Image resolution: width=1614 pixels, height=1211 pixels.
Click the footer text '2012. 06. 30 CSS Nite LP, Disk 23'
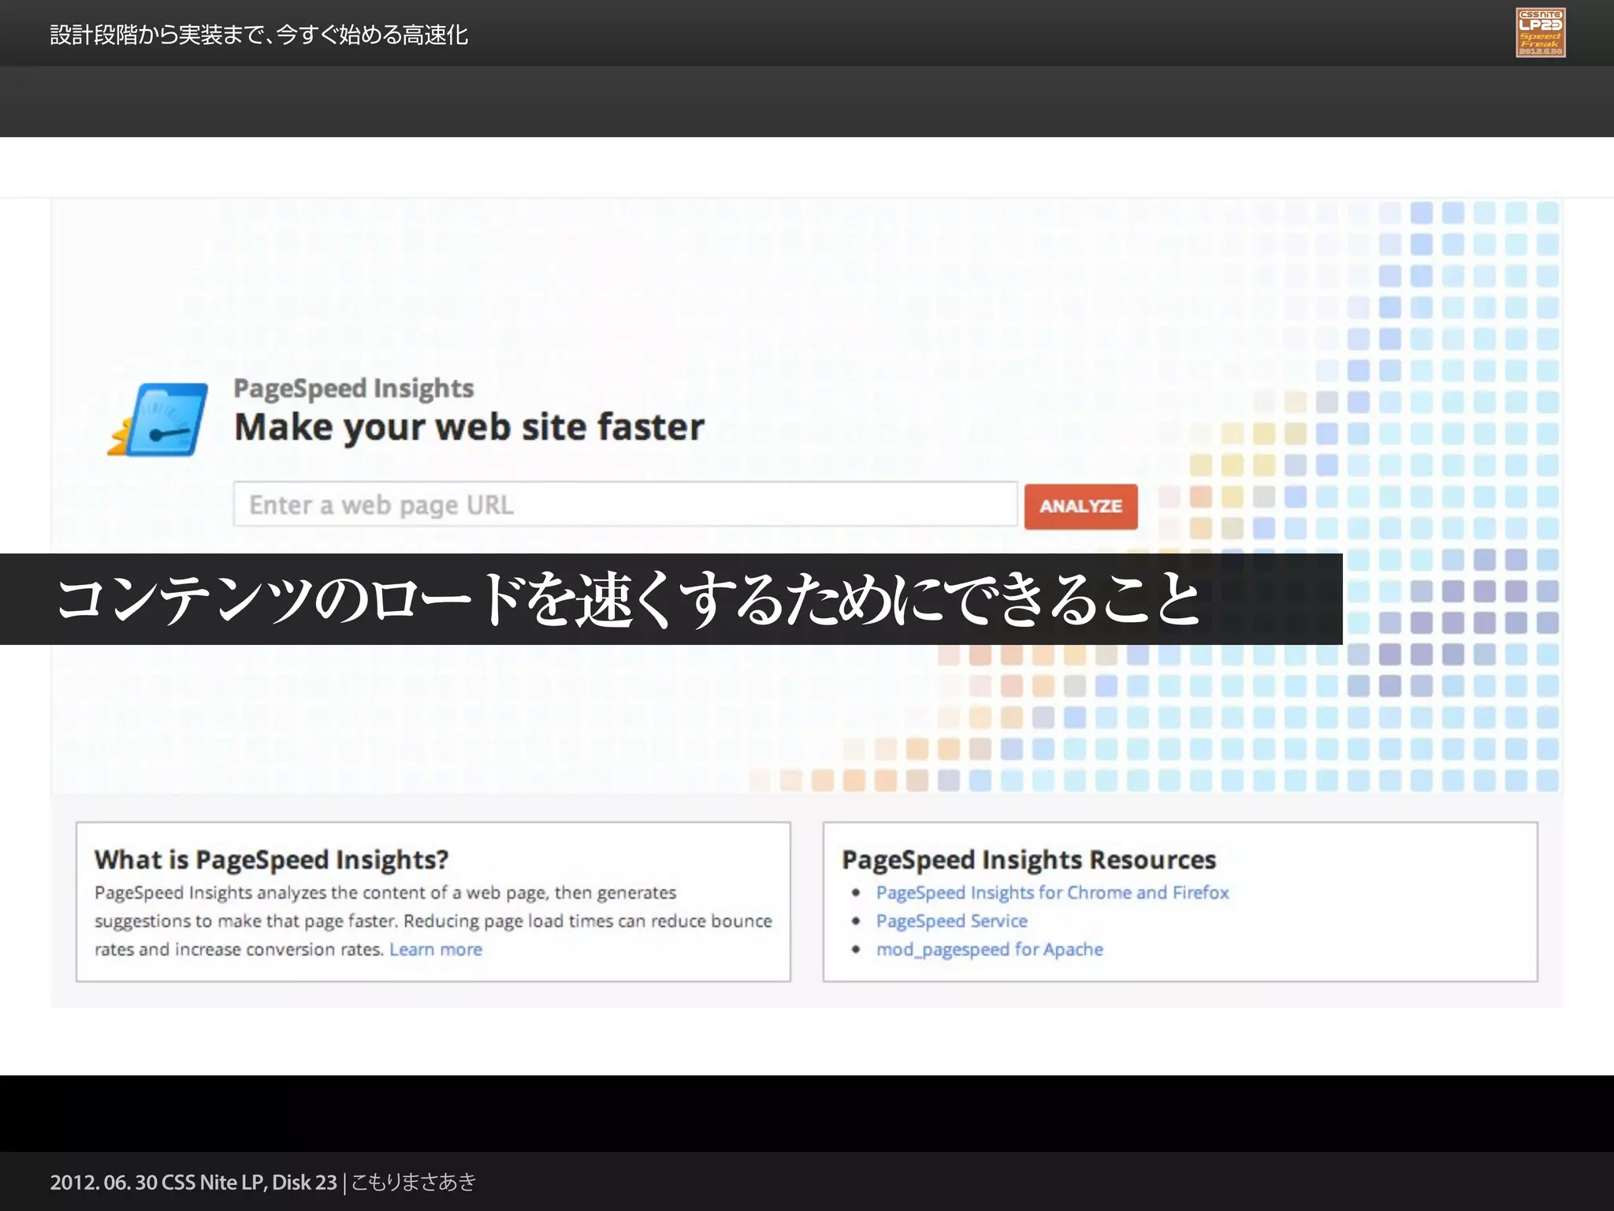[x=193, y=1182]
